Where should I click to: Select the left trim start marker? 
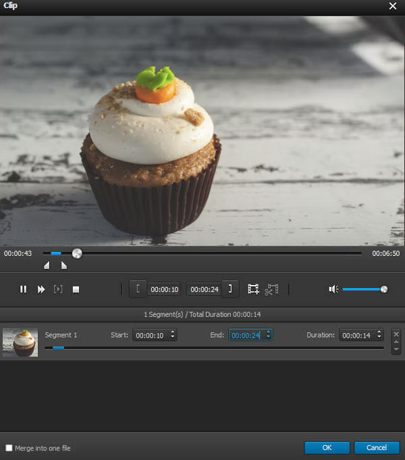pyautogui.click(x=47, y=265)
